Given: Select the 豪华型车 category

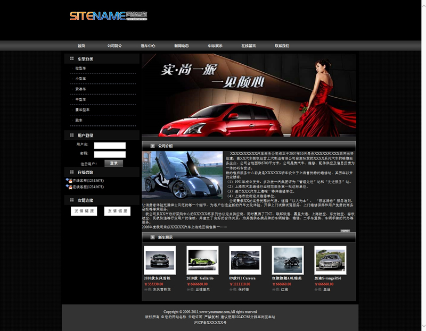Looking at the screenshot, I should (x=83, y=110).
